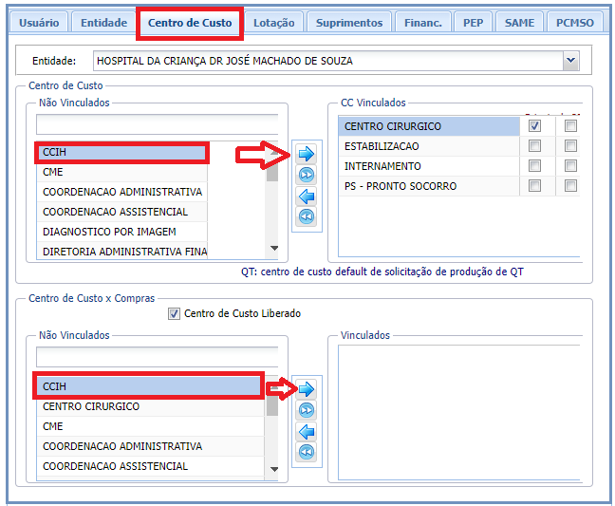Click the add-all double arrow in Centro de Custo

307,175
